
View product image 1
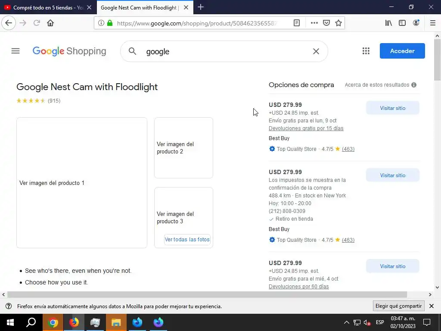coord(82,183)
